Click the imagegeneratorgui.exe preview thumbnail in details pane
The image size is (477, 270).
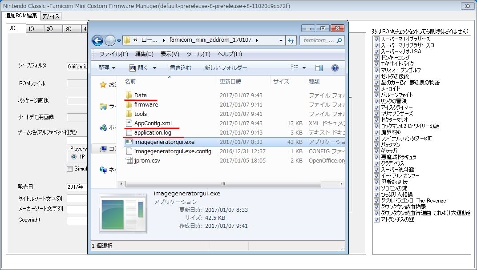tap(123, 213)
